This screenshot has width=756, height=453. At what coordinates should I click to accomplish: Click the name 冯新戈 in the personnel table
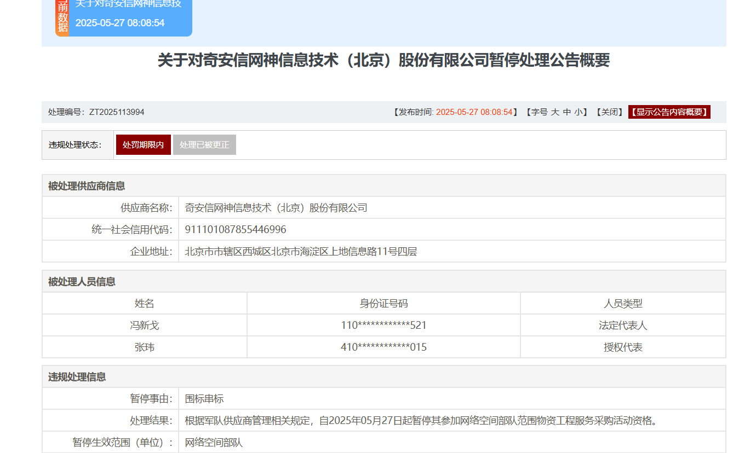coord(145,325)
